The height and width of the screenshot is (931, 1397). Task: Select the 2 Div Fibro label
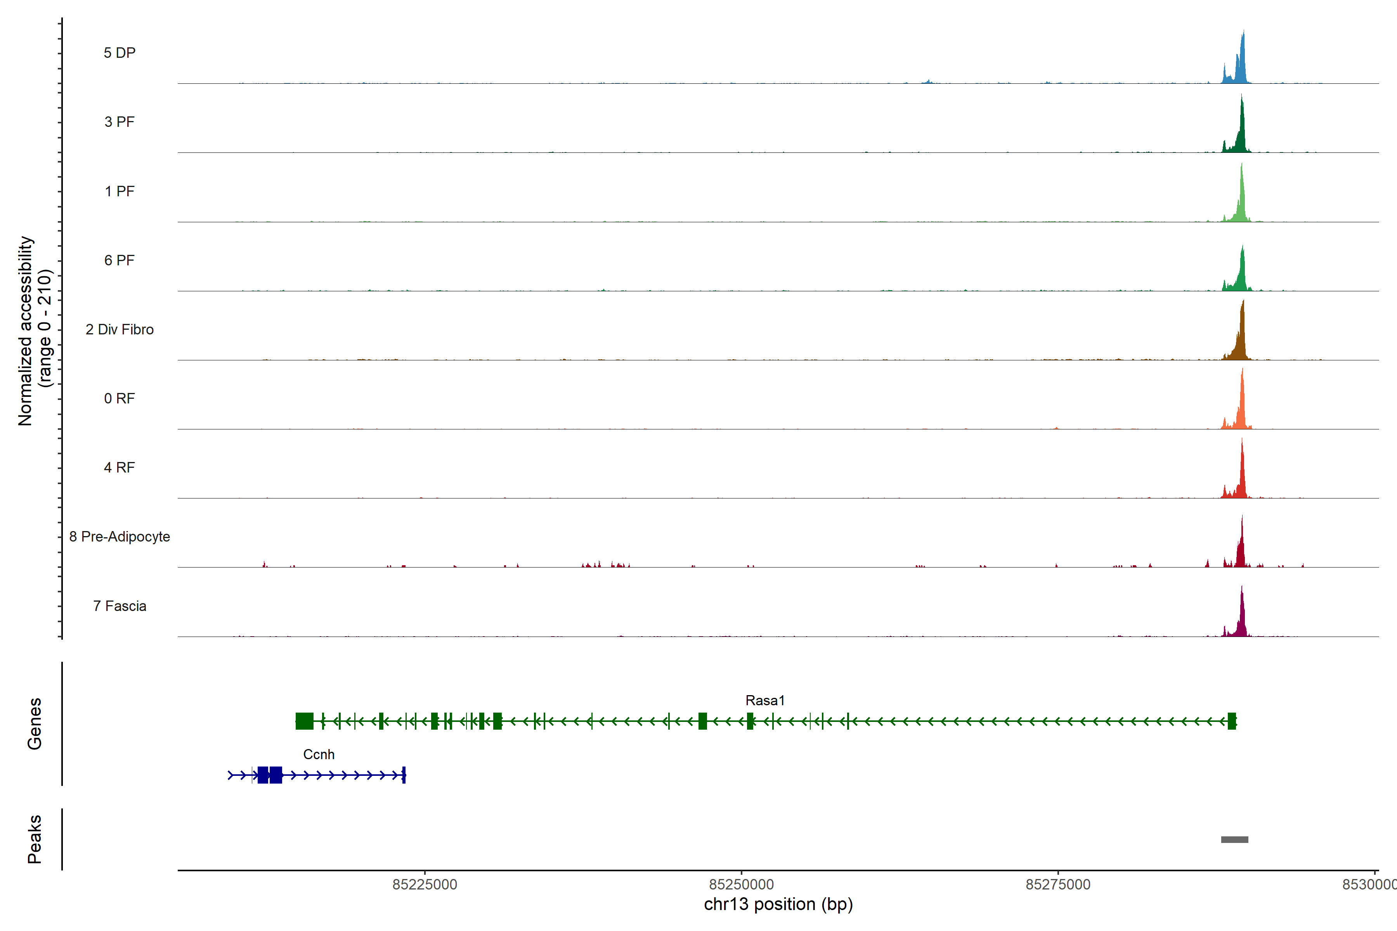120,329
